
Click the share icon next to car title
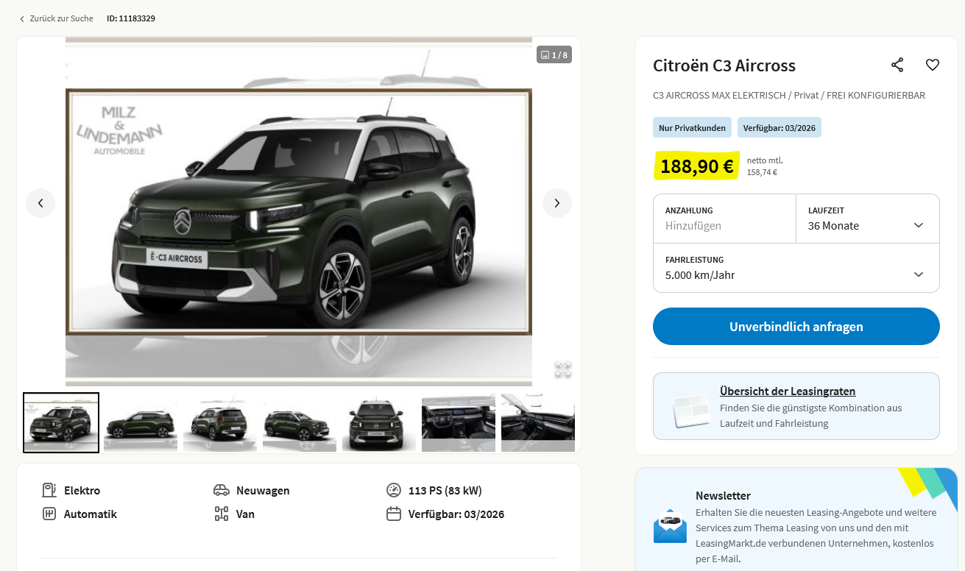coord(897,65)
